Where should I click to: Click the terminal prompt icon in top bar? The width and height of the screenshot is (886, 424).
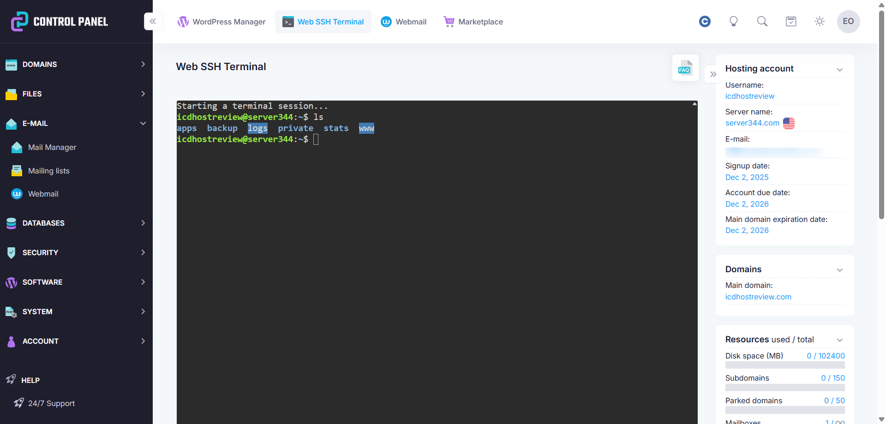[x=288, y=22]
